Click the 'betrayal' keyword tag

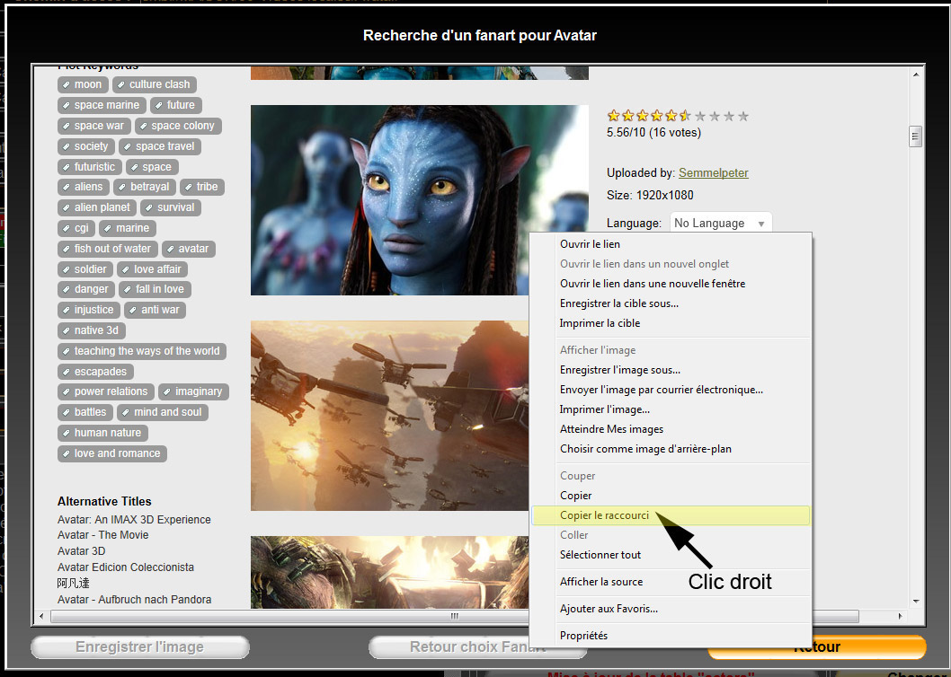(x=145, y=187)
